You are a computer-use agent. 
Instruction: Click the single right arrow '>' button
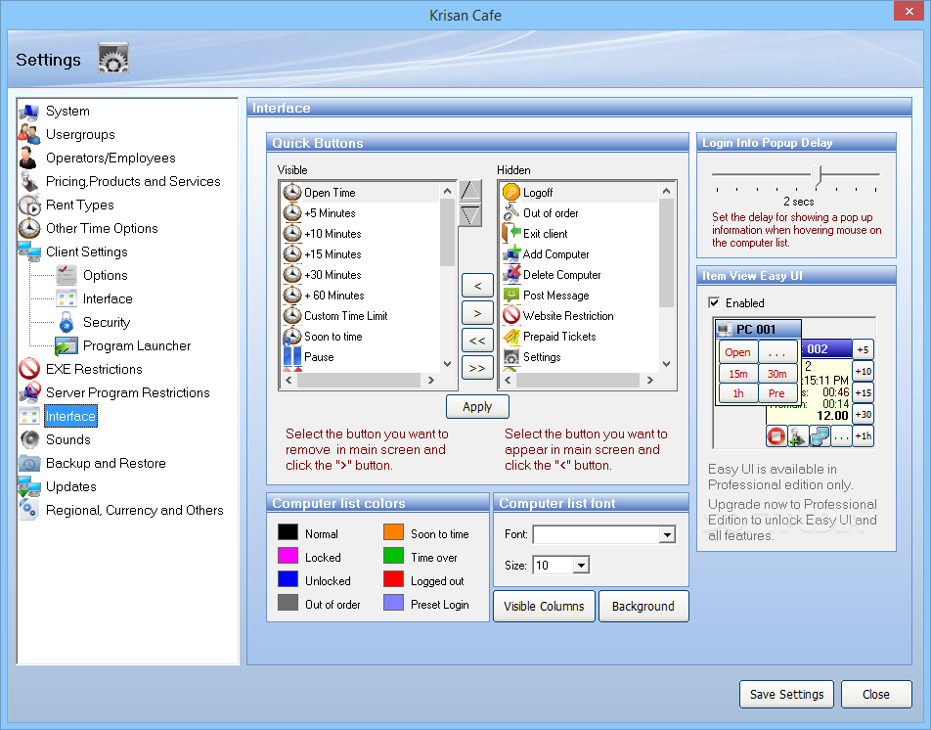point(477,313)
